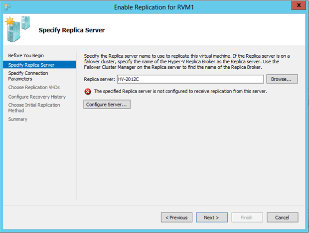Screen dimensions: 309x233
Task: Click Browse to find a Replica server
Action: (x=282, y=79)
